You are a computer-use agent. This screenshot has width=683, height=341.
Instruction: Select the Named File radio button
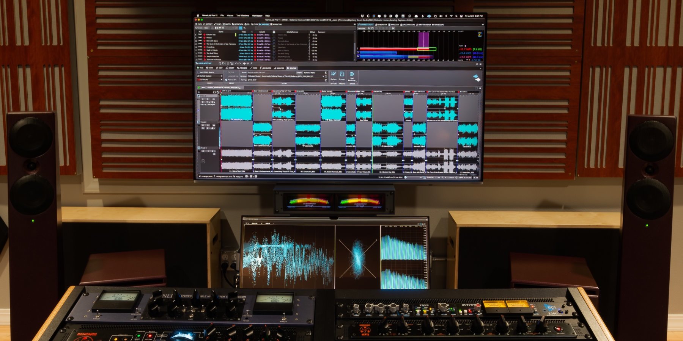227,80
